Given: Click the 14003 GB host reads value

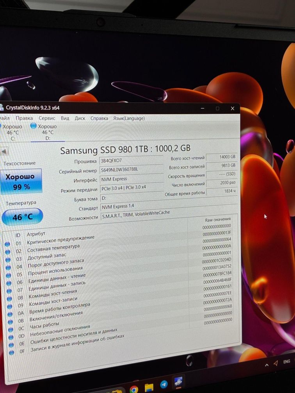Looking at the screenshot, I should coord(221,157).
